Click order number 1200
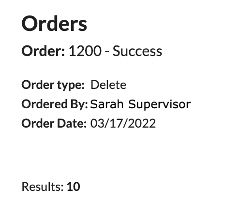Image resolution: width=240 pixels, height=203 pixels. point(85,51)
